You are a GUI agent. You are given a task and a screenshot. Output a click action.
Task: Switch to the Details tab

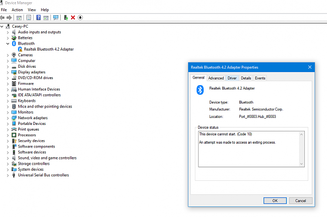(246, 78)
